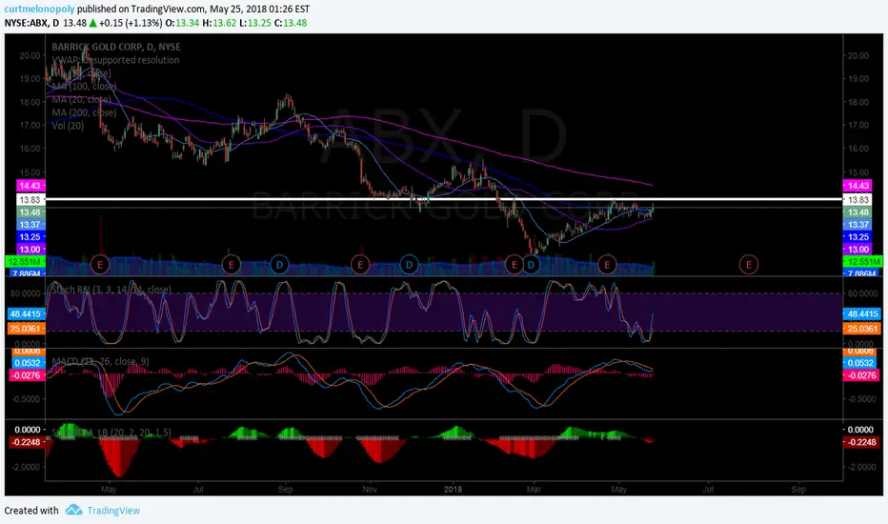Click the 48.4415 Stoch RSI value label on right
This screenshot has width=888, height=524.
tap(862, 313)
